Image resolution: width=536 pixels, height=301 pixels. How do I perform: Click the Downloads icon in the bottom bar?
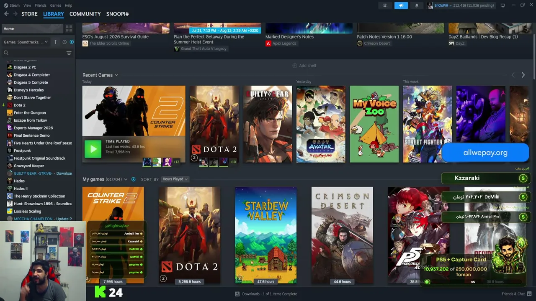pos(237,294)
